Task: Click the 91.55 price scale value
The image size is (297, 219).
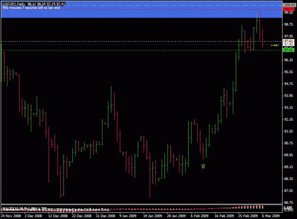Action: (288, 132)
